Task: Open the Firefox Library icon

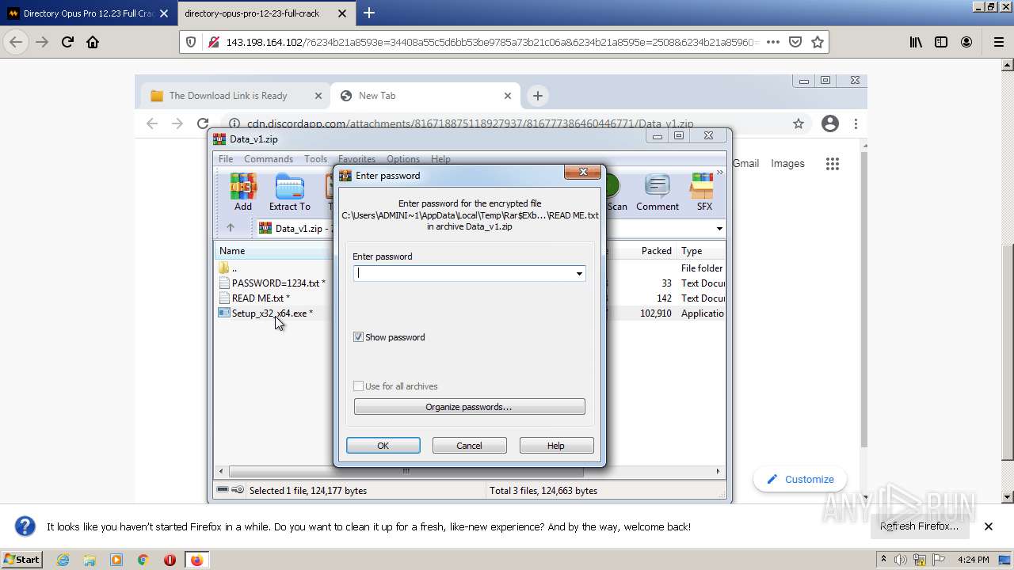Action: [x=916, y=42]
